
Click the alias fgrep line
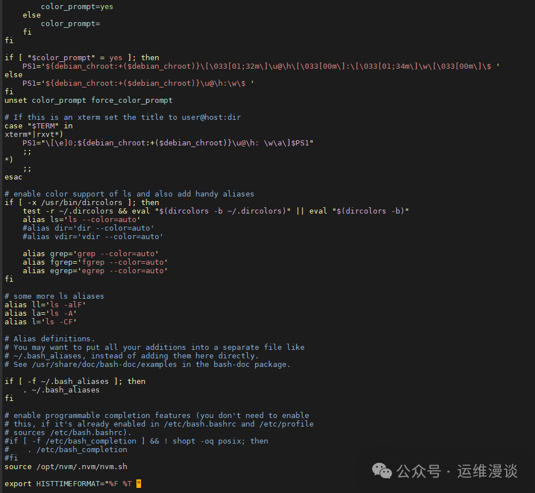coord(95,262)
